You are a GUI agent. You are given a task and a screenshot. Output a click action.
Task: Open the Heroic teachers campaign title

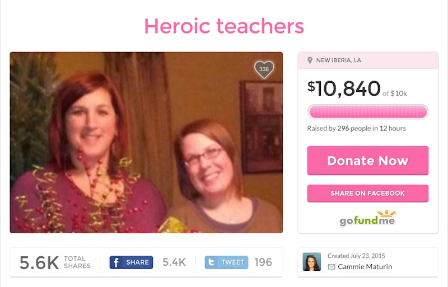click(x=224, y=26)
